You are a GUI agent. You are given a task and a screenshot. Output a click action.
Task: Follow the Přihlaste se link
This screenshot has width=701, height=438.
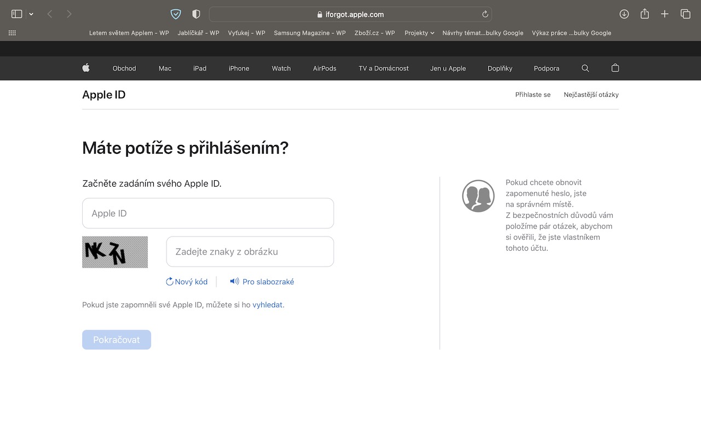pyautogui.click(x=533, y=95)
